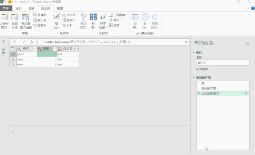The height and width of the screenshot is (155, 255).
Task: Open the 舍入 rounding dropdown
Action: coord(115,20)
